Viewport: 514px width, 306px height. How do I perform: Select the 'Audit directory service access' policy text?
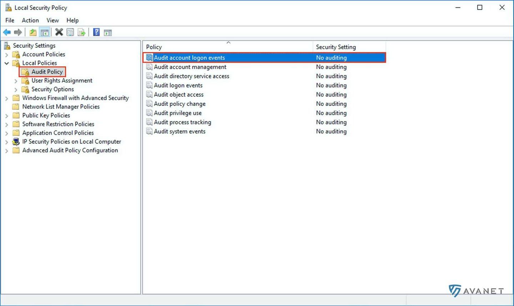192,76
